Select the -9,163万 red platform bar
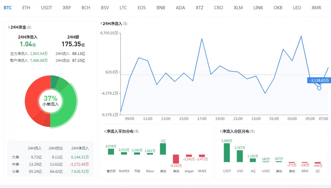Image resolution: width=331 pixels, height=188 pixels. tap(176, 159)
